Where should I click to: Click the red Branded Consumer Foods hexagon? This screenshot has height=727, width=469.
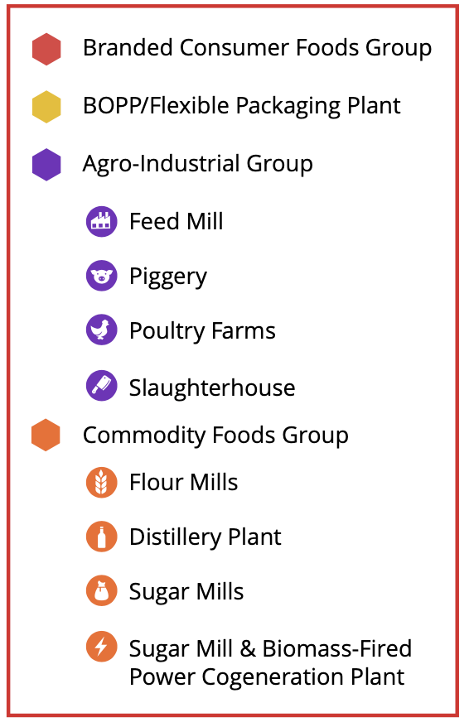46,49
